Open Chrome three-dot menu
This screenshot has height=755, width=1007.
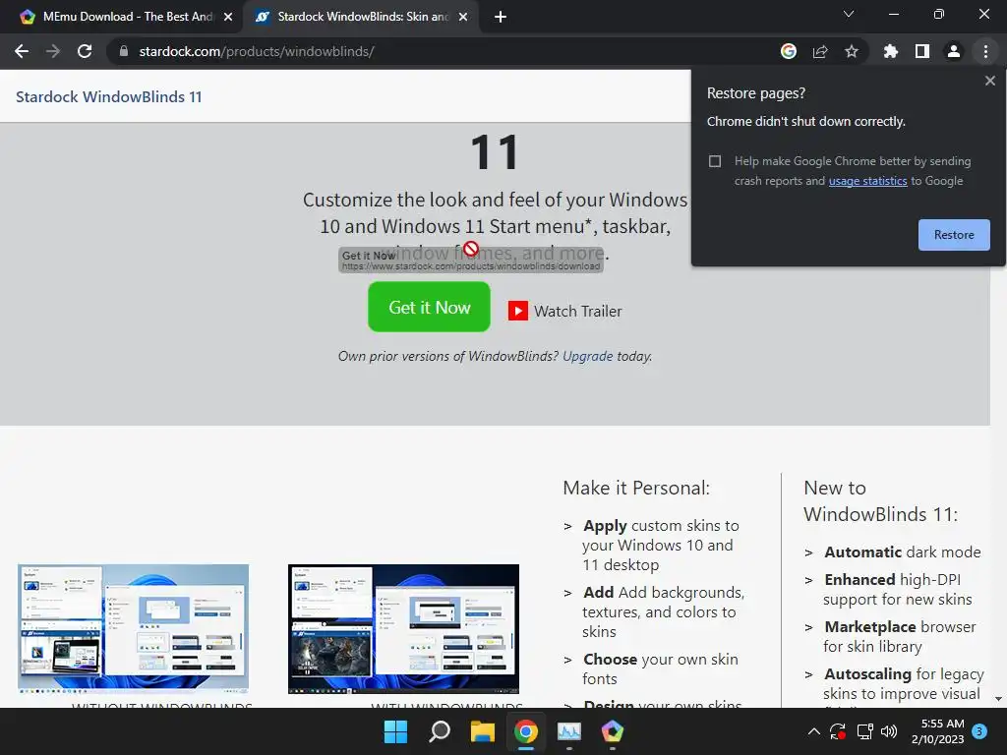(985, 51)
